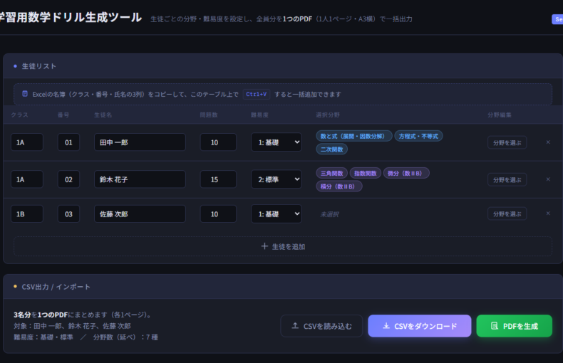Open 佐藤 次郎's 難易度 dropdown
The image size is (563, 363).
[x=276, y=214]
